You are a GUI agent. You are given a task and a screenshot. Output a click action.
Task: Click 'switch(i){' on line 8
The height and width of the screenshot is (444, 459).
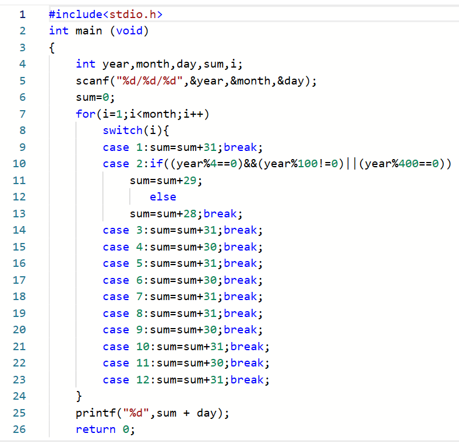[x=136, y=131]
